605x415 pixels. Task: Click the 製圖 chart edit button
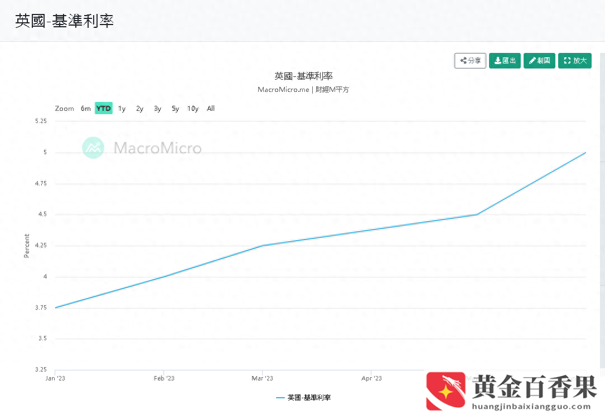(539, 61)
